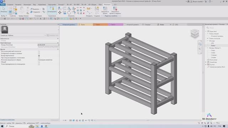228x128 pixels.
Task: Click the red Delete X tool
Action: (x=84, y=13)
